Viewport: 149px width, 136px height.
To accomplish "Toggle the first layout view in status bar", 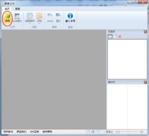I will tap(88, 132).
